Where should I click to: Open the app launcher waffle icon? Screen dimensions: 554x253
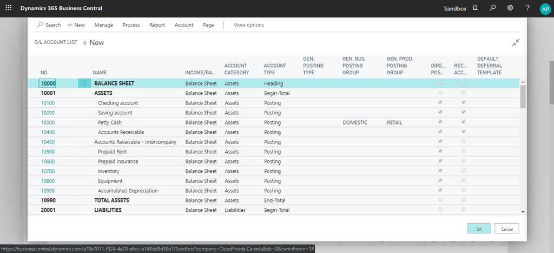[x=9, y=8]
